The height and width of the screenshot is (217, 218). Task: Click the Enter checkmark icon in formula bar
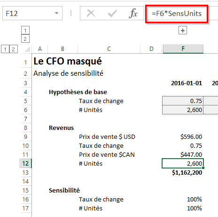(112, 14)
